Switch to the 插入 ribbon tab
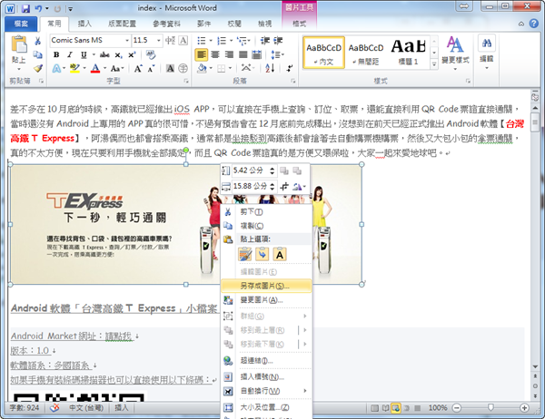This screenshot has height=419, width=545. (x=90, y=22)
